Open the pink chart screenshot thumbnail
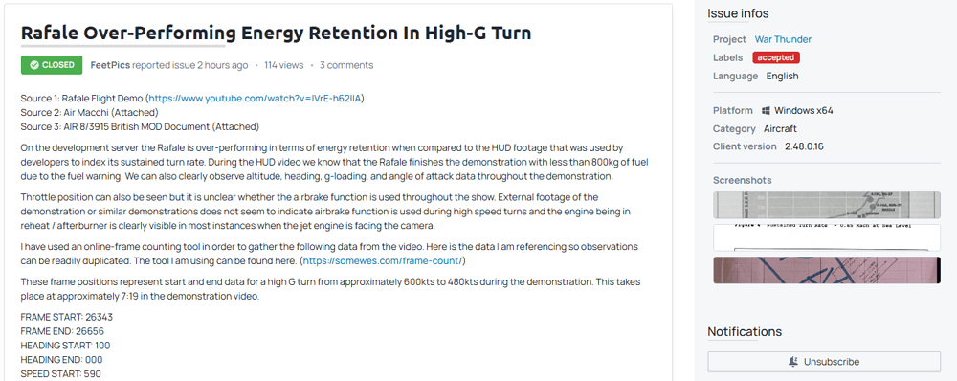 pos(827,270)
